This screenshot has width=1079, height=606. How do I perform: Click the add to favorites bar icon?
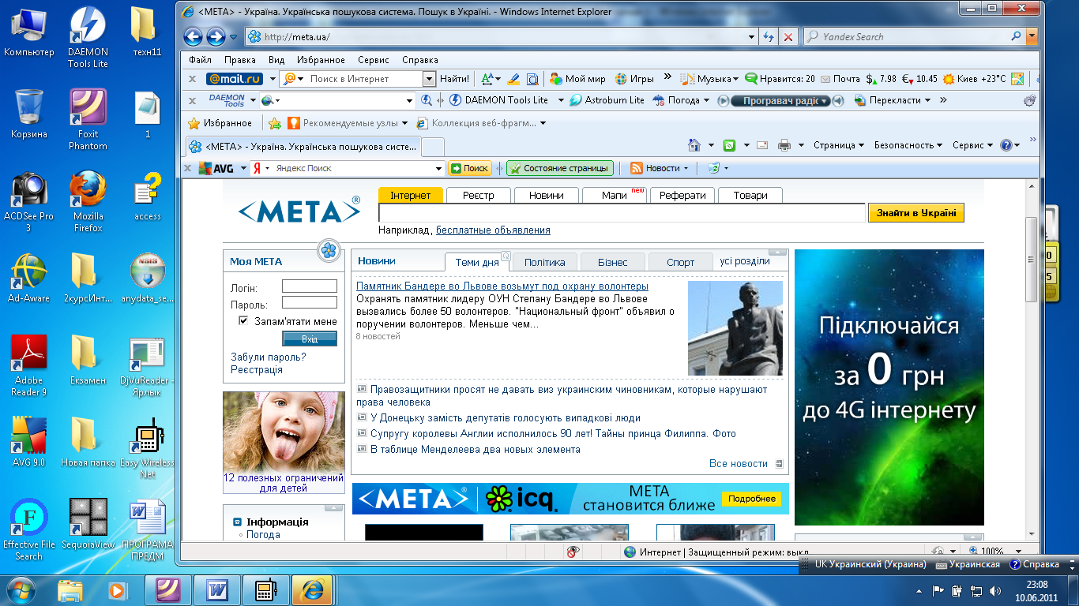click(275, 123)
